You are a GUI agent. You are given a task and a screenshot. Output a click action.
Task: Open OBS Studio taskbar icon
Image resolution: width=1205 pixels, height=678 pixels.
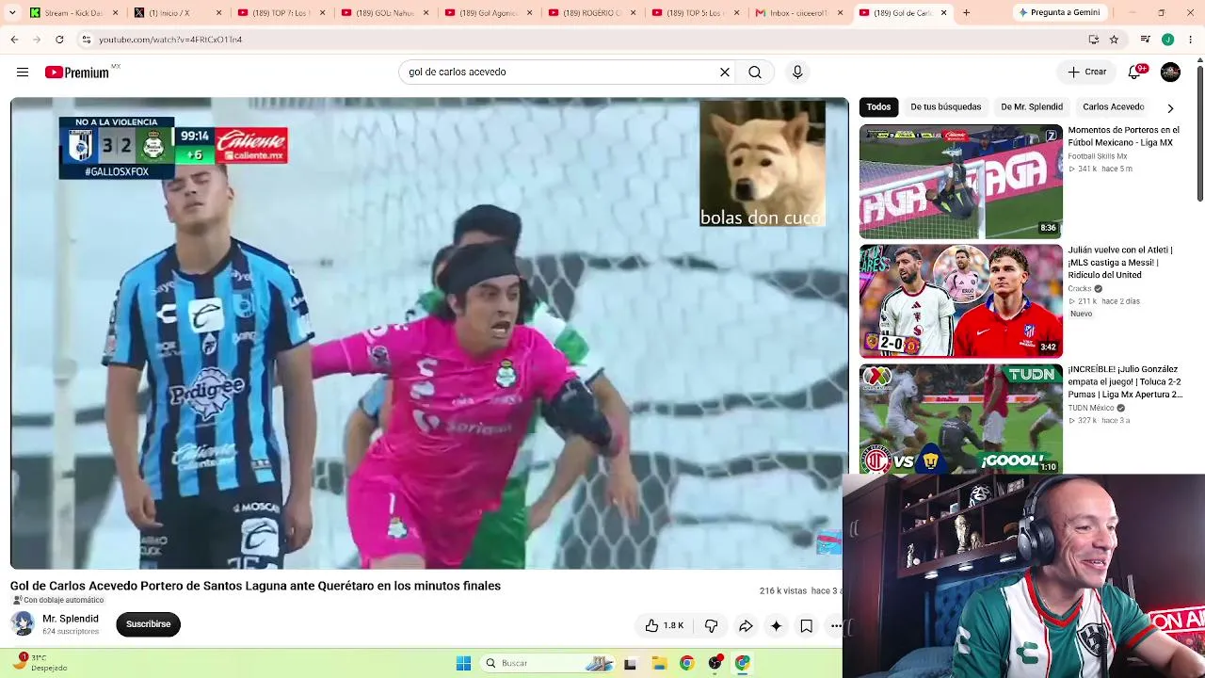[715, 663]
